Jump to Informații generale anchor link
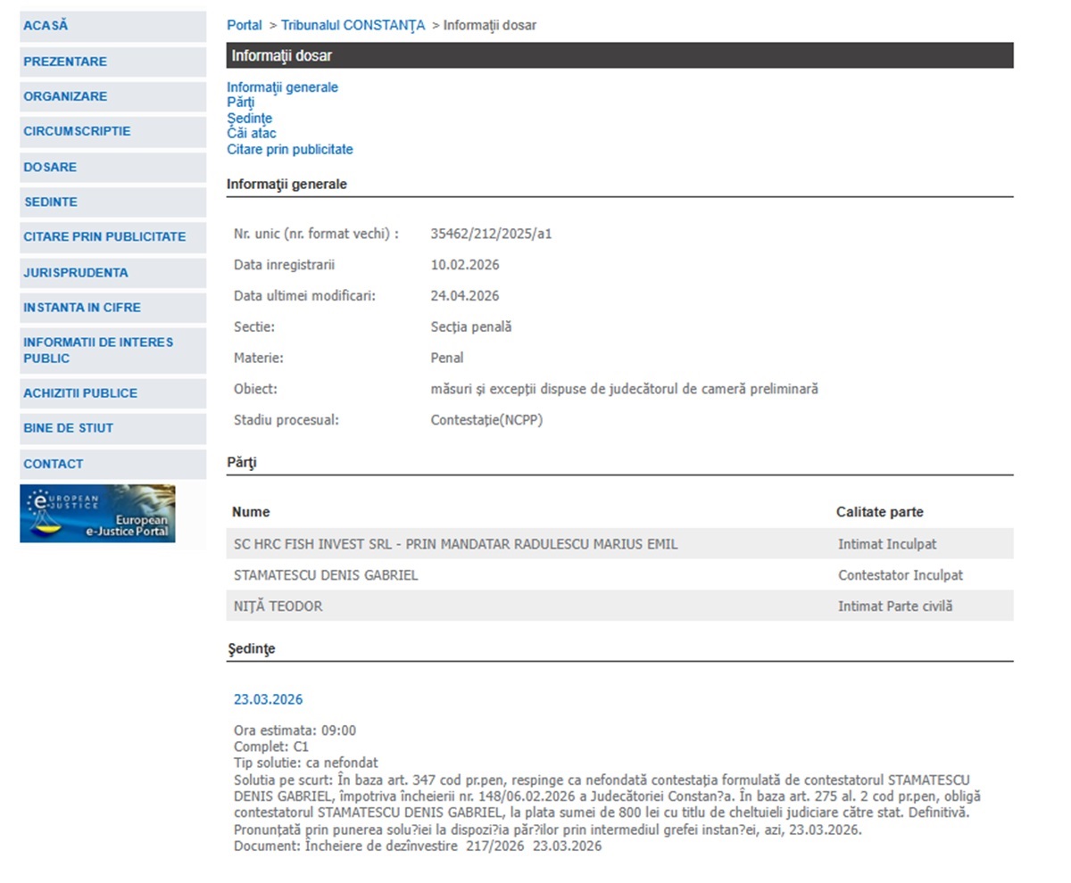This screenshot has height=883, width=1071. tap(282, 87)
